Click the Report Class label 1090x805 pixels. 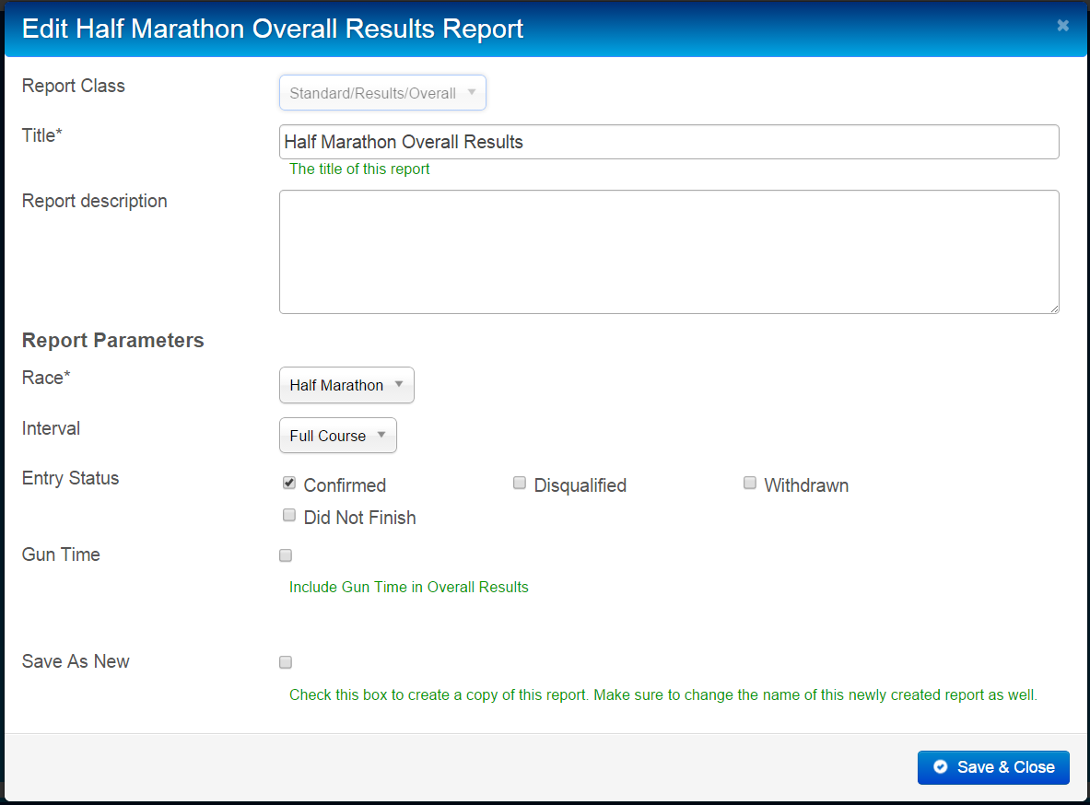[x=73, y=86]
